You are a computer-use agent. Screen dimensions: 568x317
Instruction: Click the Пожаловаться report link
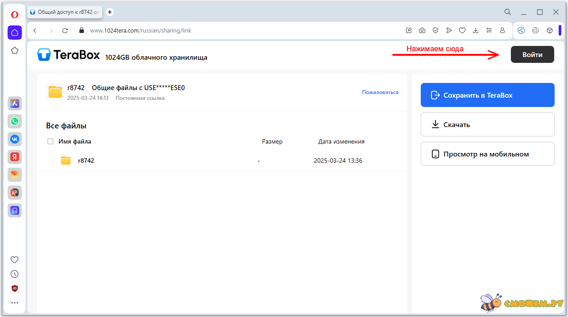pos(380,92)
